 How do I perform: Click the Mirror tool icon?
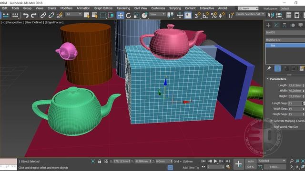[271, 15]
